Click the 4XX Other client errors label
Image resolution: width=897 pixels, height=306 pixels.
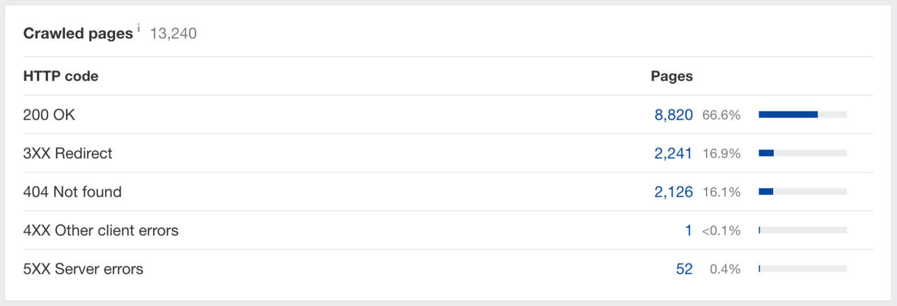pos(101,231)
